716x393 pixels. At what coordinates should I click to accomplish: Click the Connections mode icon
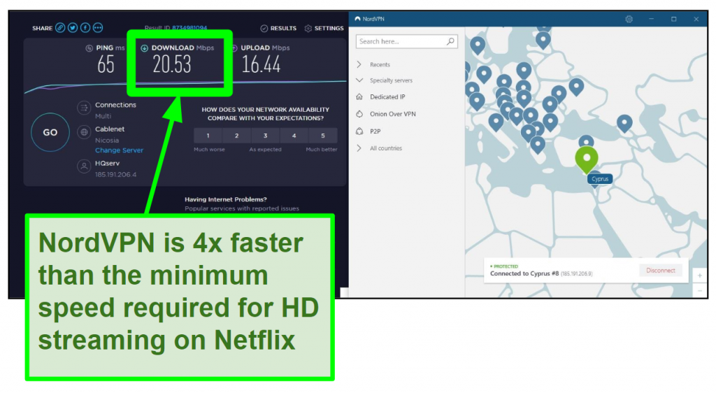[84, 108]
